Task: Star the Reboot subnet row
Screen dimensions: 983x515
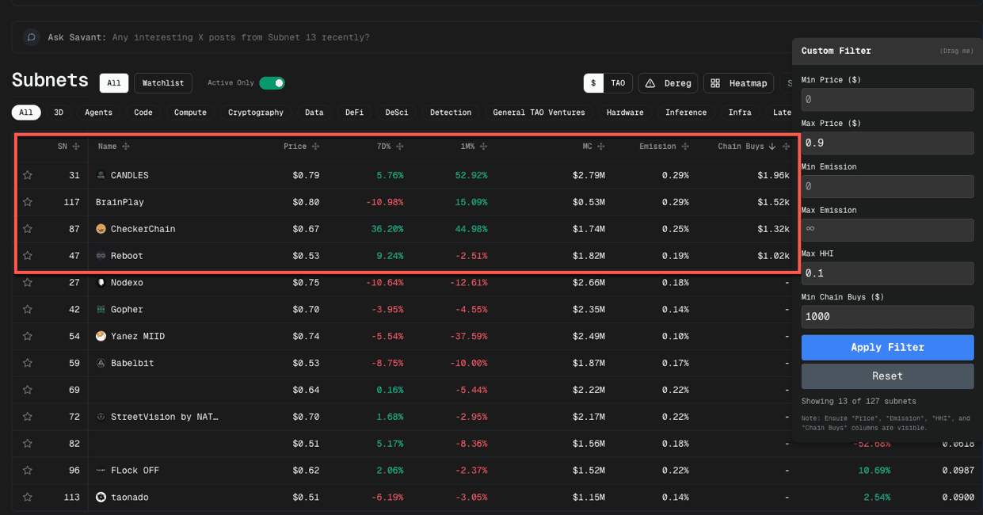Action: tap(28, 256)
